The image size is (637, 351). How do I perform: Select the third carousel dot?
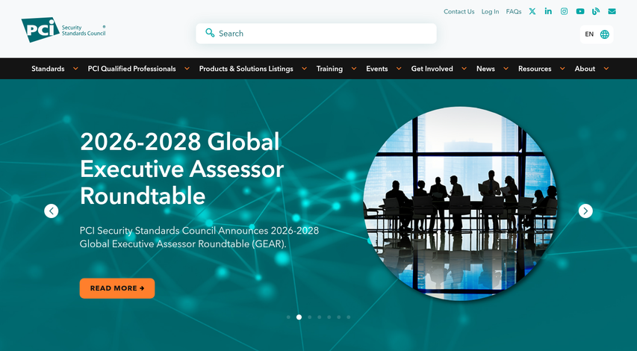(310, 317)
